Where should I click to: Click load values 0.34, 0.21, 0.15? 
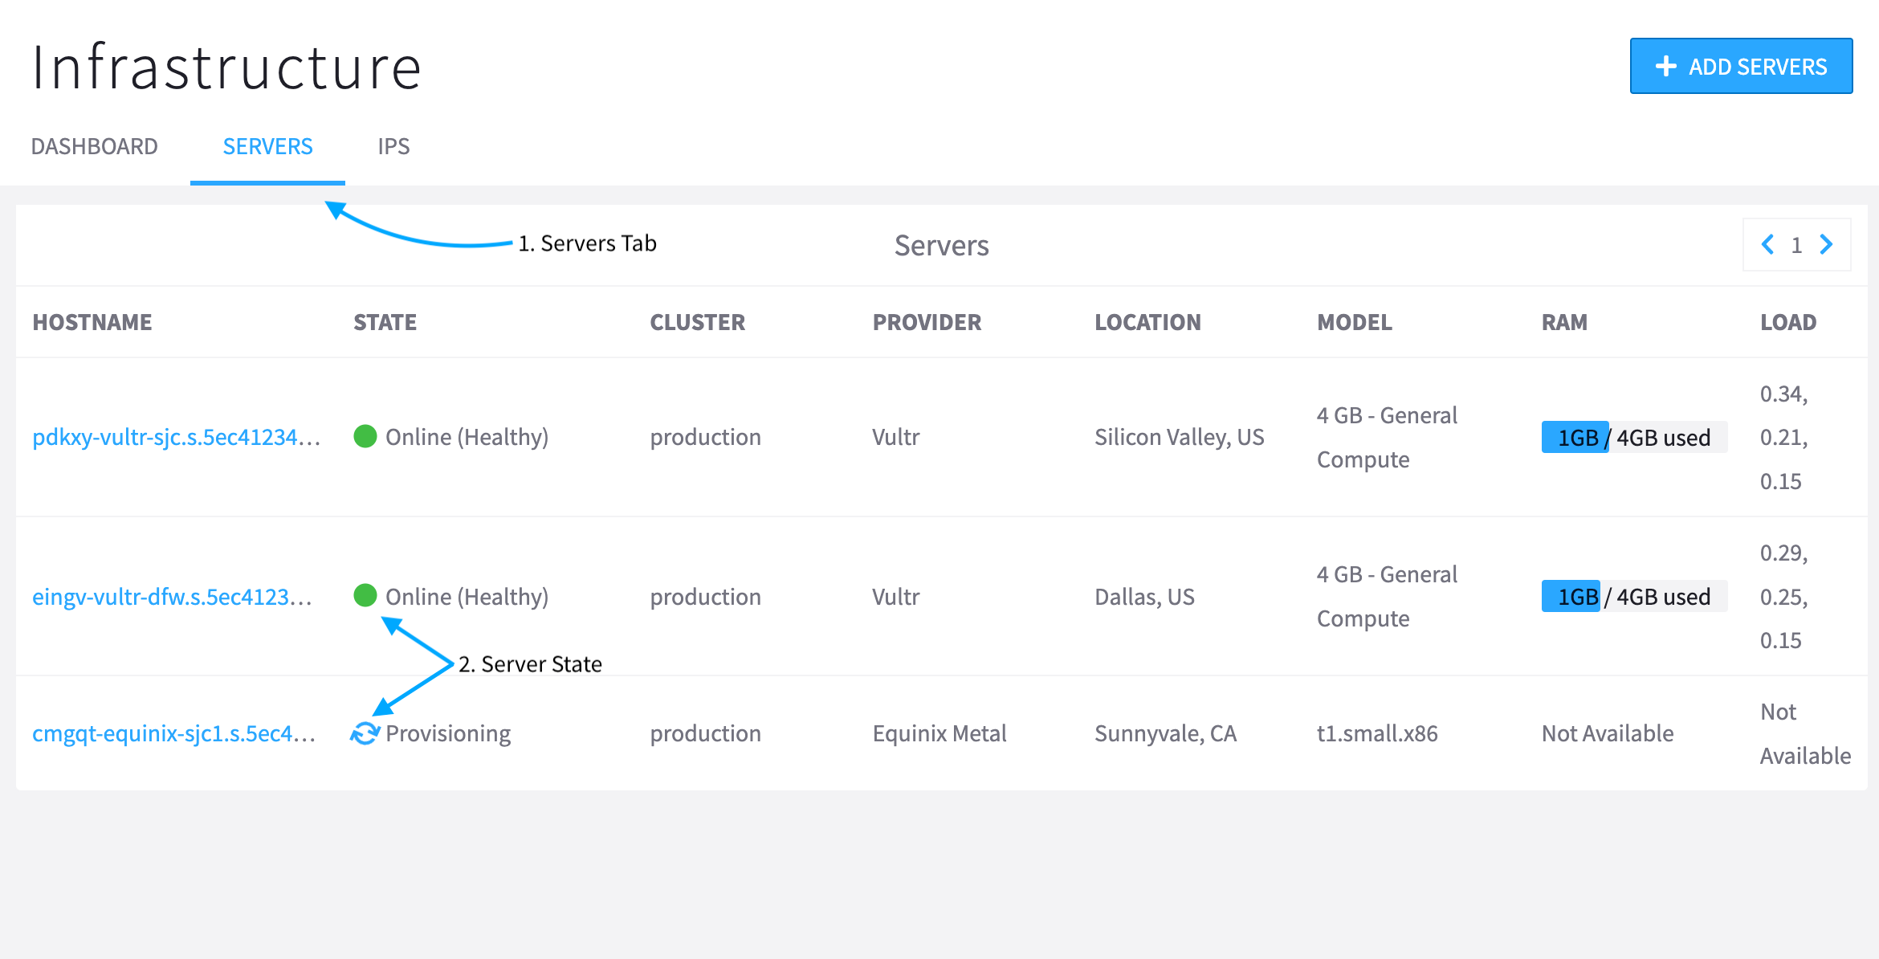click(1784, 437)
